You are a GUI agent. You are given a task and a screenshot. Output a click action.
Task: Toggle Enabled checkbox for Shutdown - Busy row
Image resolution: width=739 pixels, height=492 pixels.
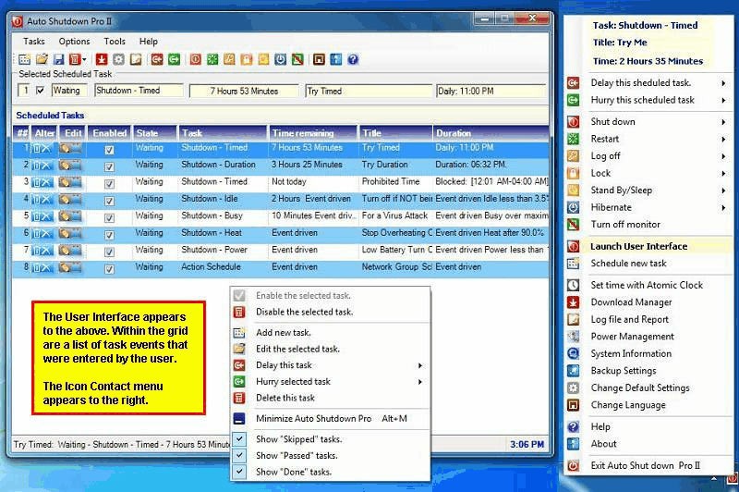pos(109,218)
